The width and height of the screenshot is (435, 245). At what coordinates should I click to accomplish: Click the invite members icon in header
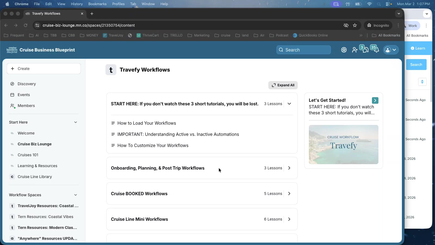coord(355,50)
